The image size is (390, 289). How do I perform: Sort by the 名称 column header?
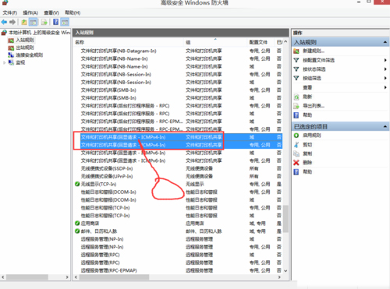point(129,42)
